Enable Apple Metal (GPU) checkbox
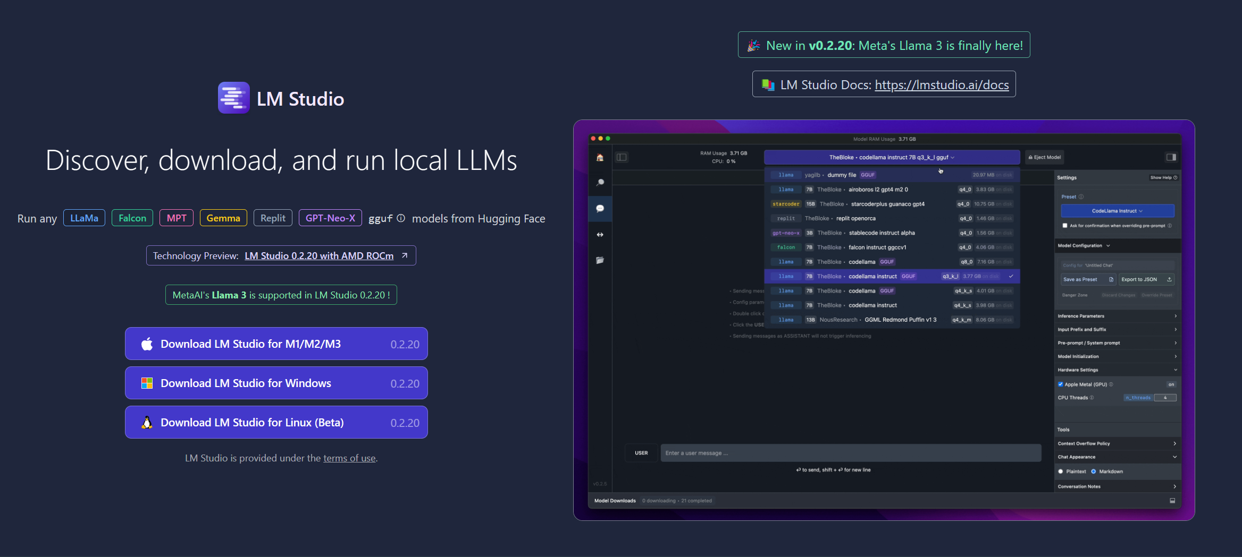This screenshot has width=1242, height=557. (1061, 384)
